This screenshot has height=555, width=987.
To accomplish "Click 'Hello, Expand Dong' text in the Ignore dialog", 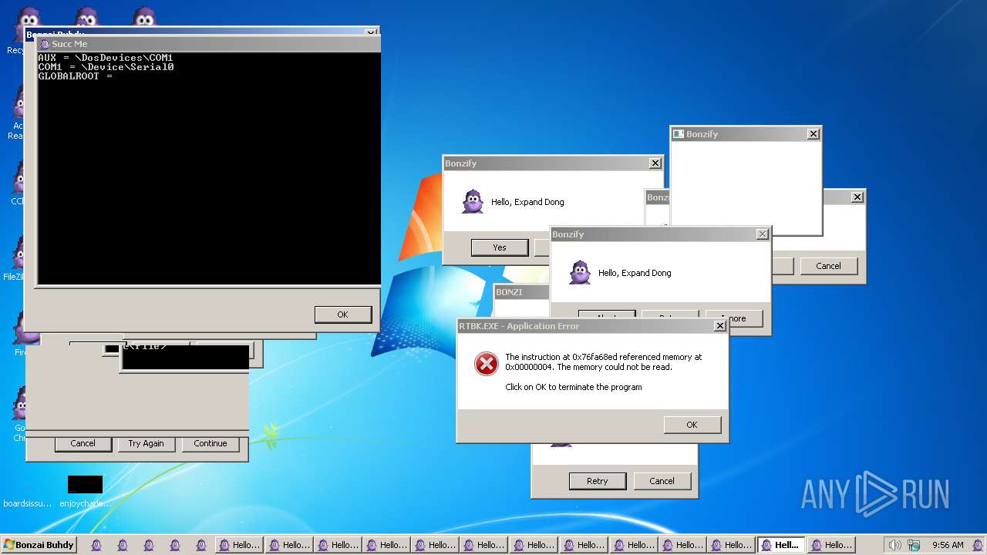I will pos(635,273).
